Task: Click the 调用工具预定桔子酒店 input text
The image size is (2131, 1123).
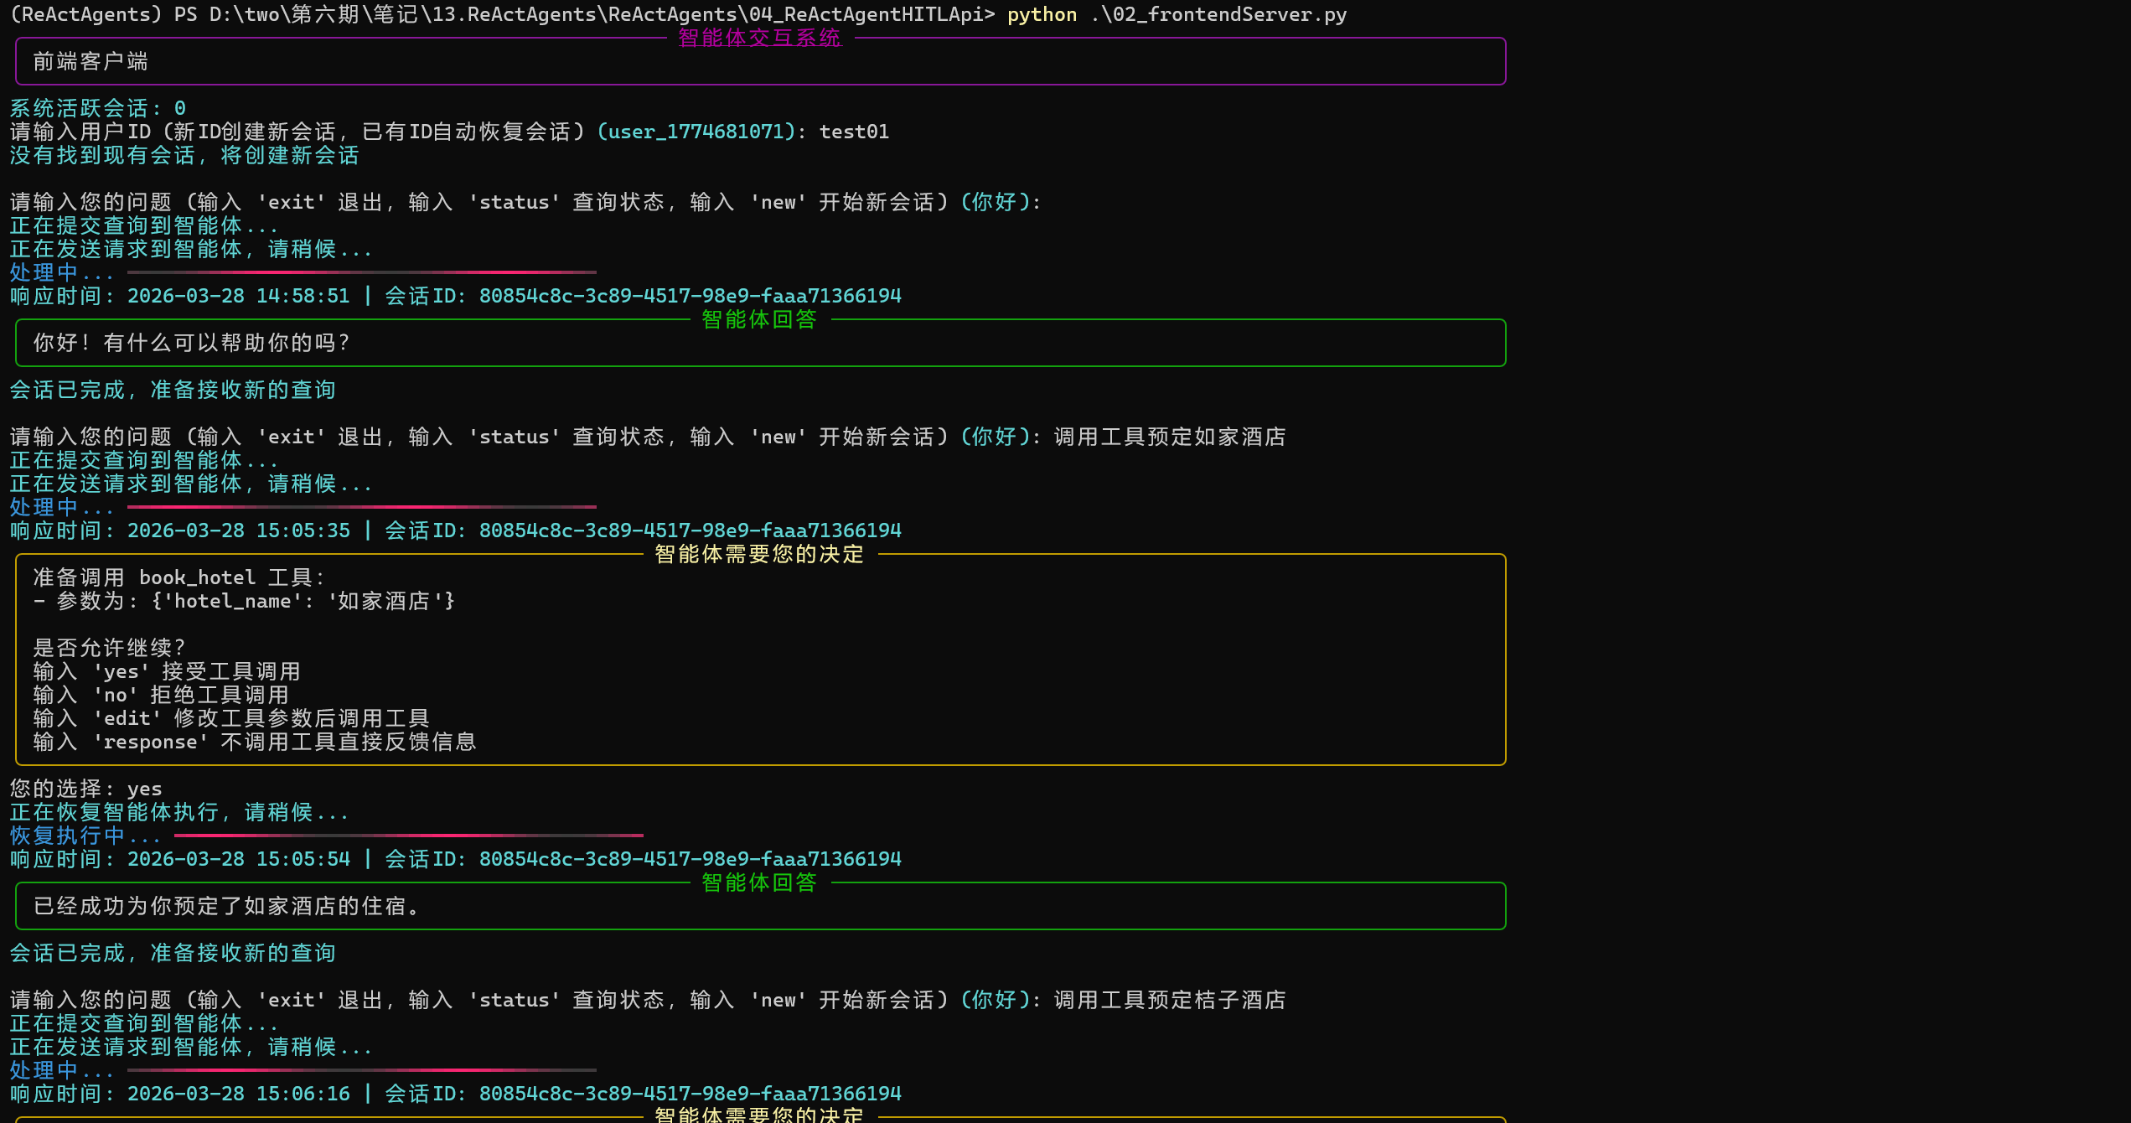Action: pyautogui.click(x=1169, y=1000)
